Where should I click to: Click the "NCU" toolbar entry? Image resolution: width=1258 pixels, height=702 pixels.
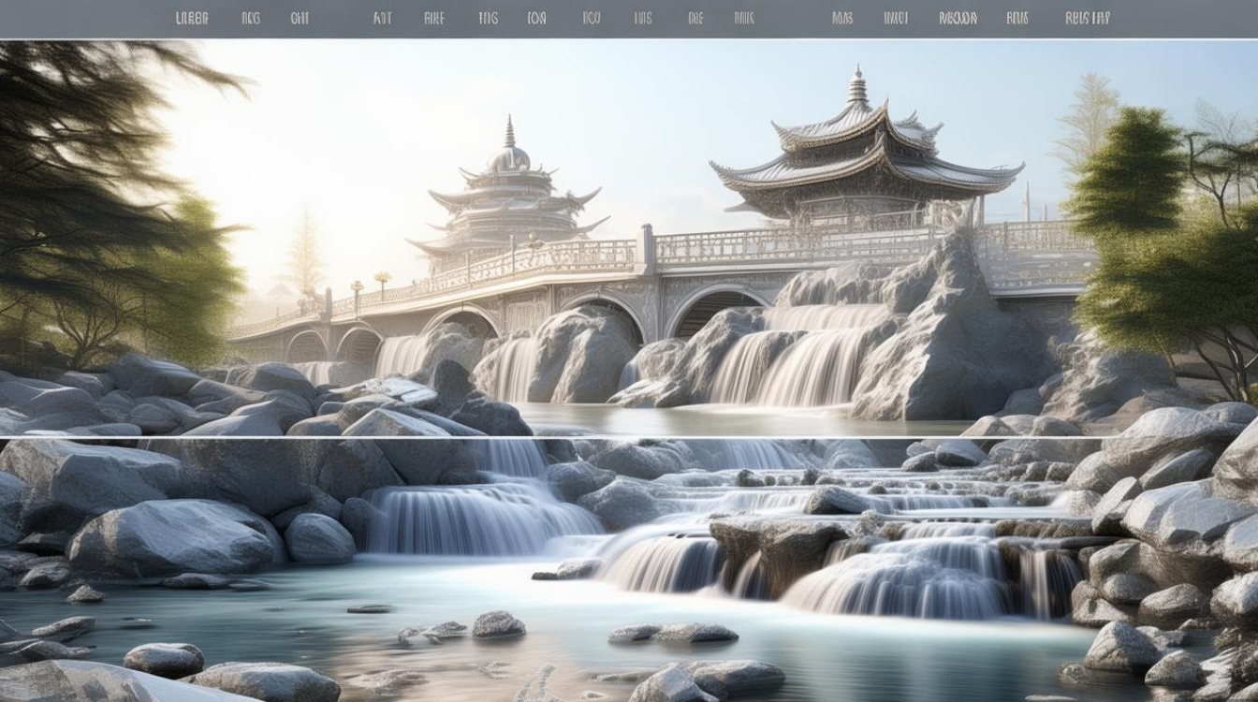coord(590,16)
